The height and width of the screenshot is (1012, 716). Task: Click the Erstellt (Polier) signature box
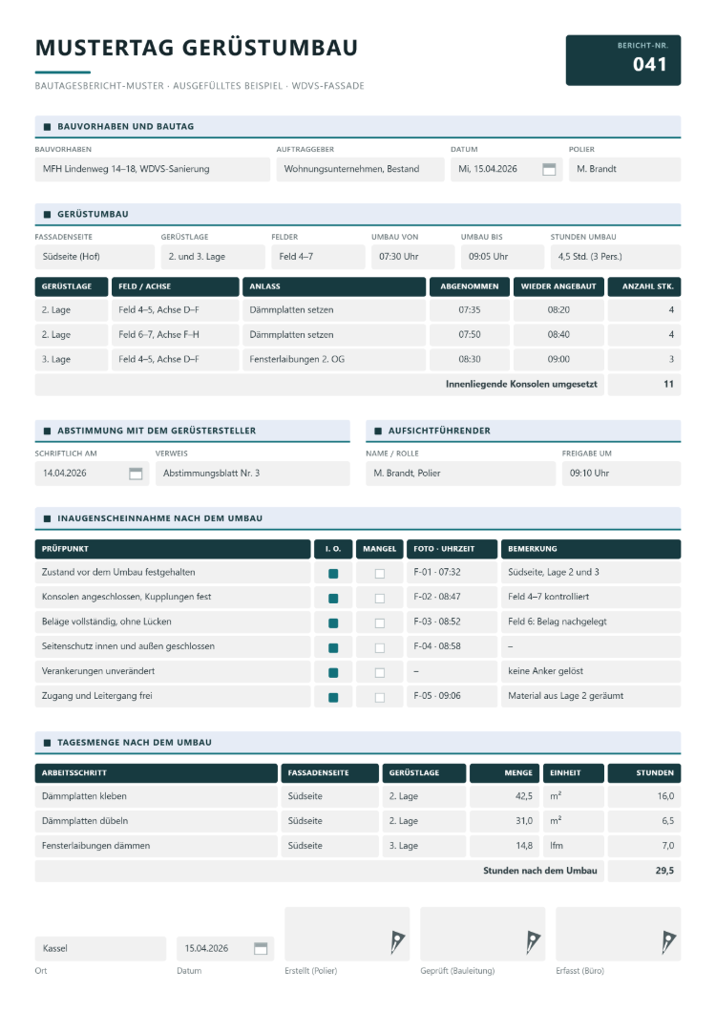[347, 934]
